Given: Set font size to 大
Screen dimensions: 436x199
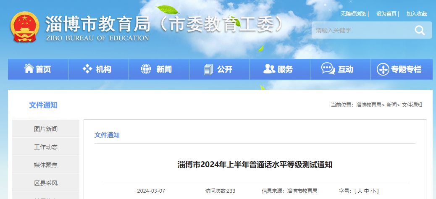Looking at the screenshot, I should (x=360, y=191).
